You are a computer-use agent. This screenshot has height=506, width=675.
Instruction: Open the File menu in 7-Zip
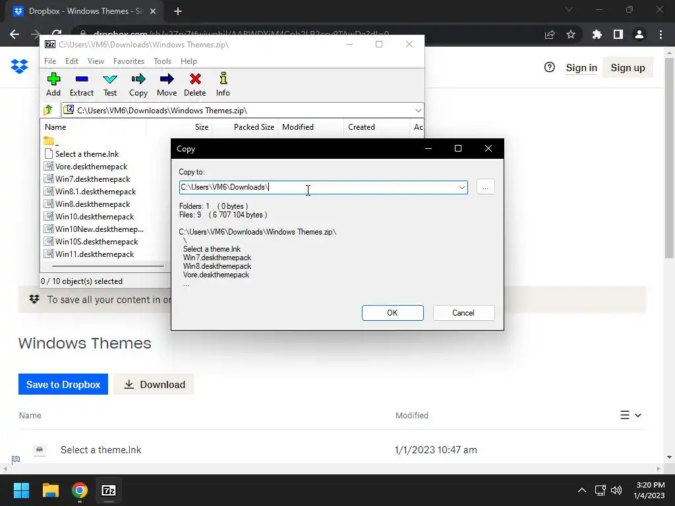50,61
